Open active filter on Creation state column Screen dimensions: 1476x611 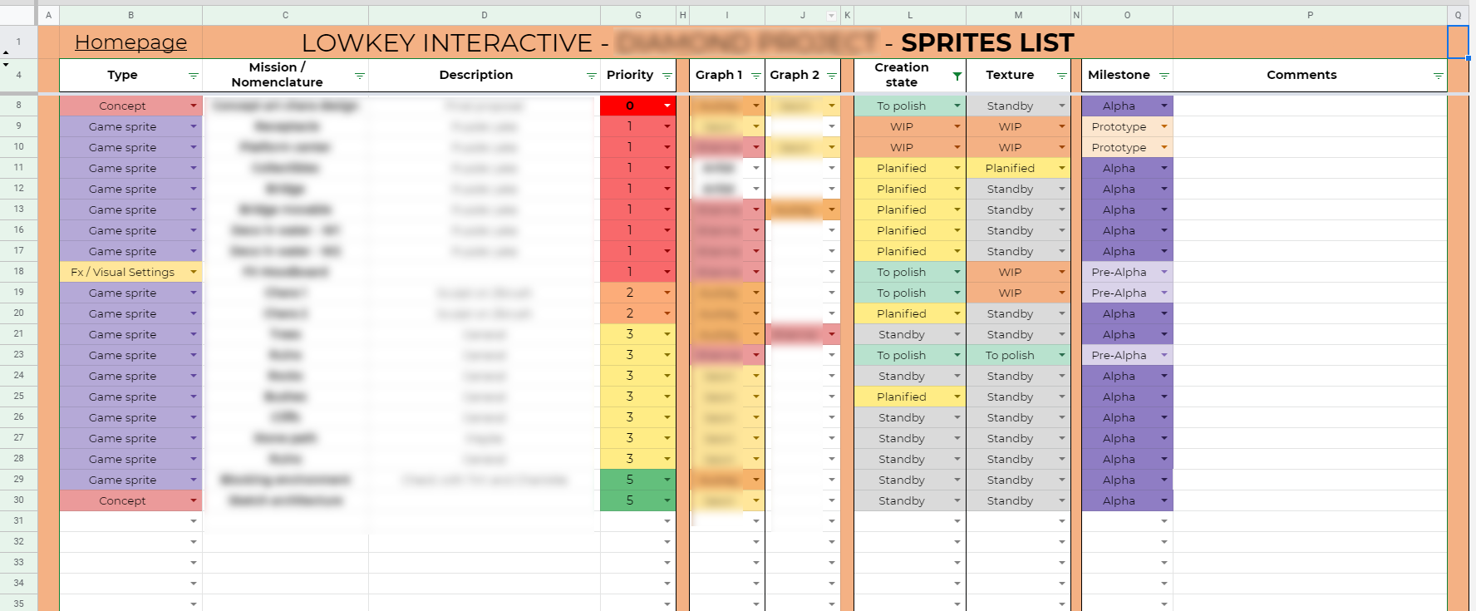pyautogui.click(x=957, y=76)
